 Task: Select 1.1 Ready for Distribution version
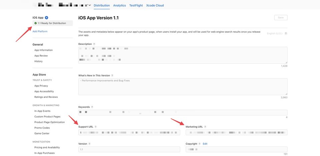[x=53, y=23]
